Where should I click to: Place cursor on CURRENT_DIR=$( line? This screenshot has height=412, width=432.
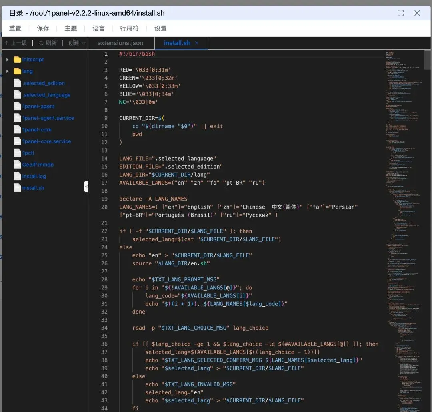[x=142, y=118]
